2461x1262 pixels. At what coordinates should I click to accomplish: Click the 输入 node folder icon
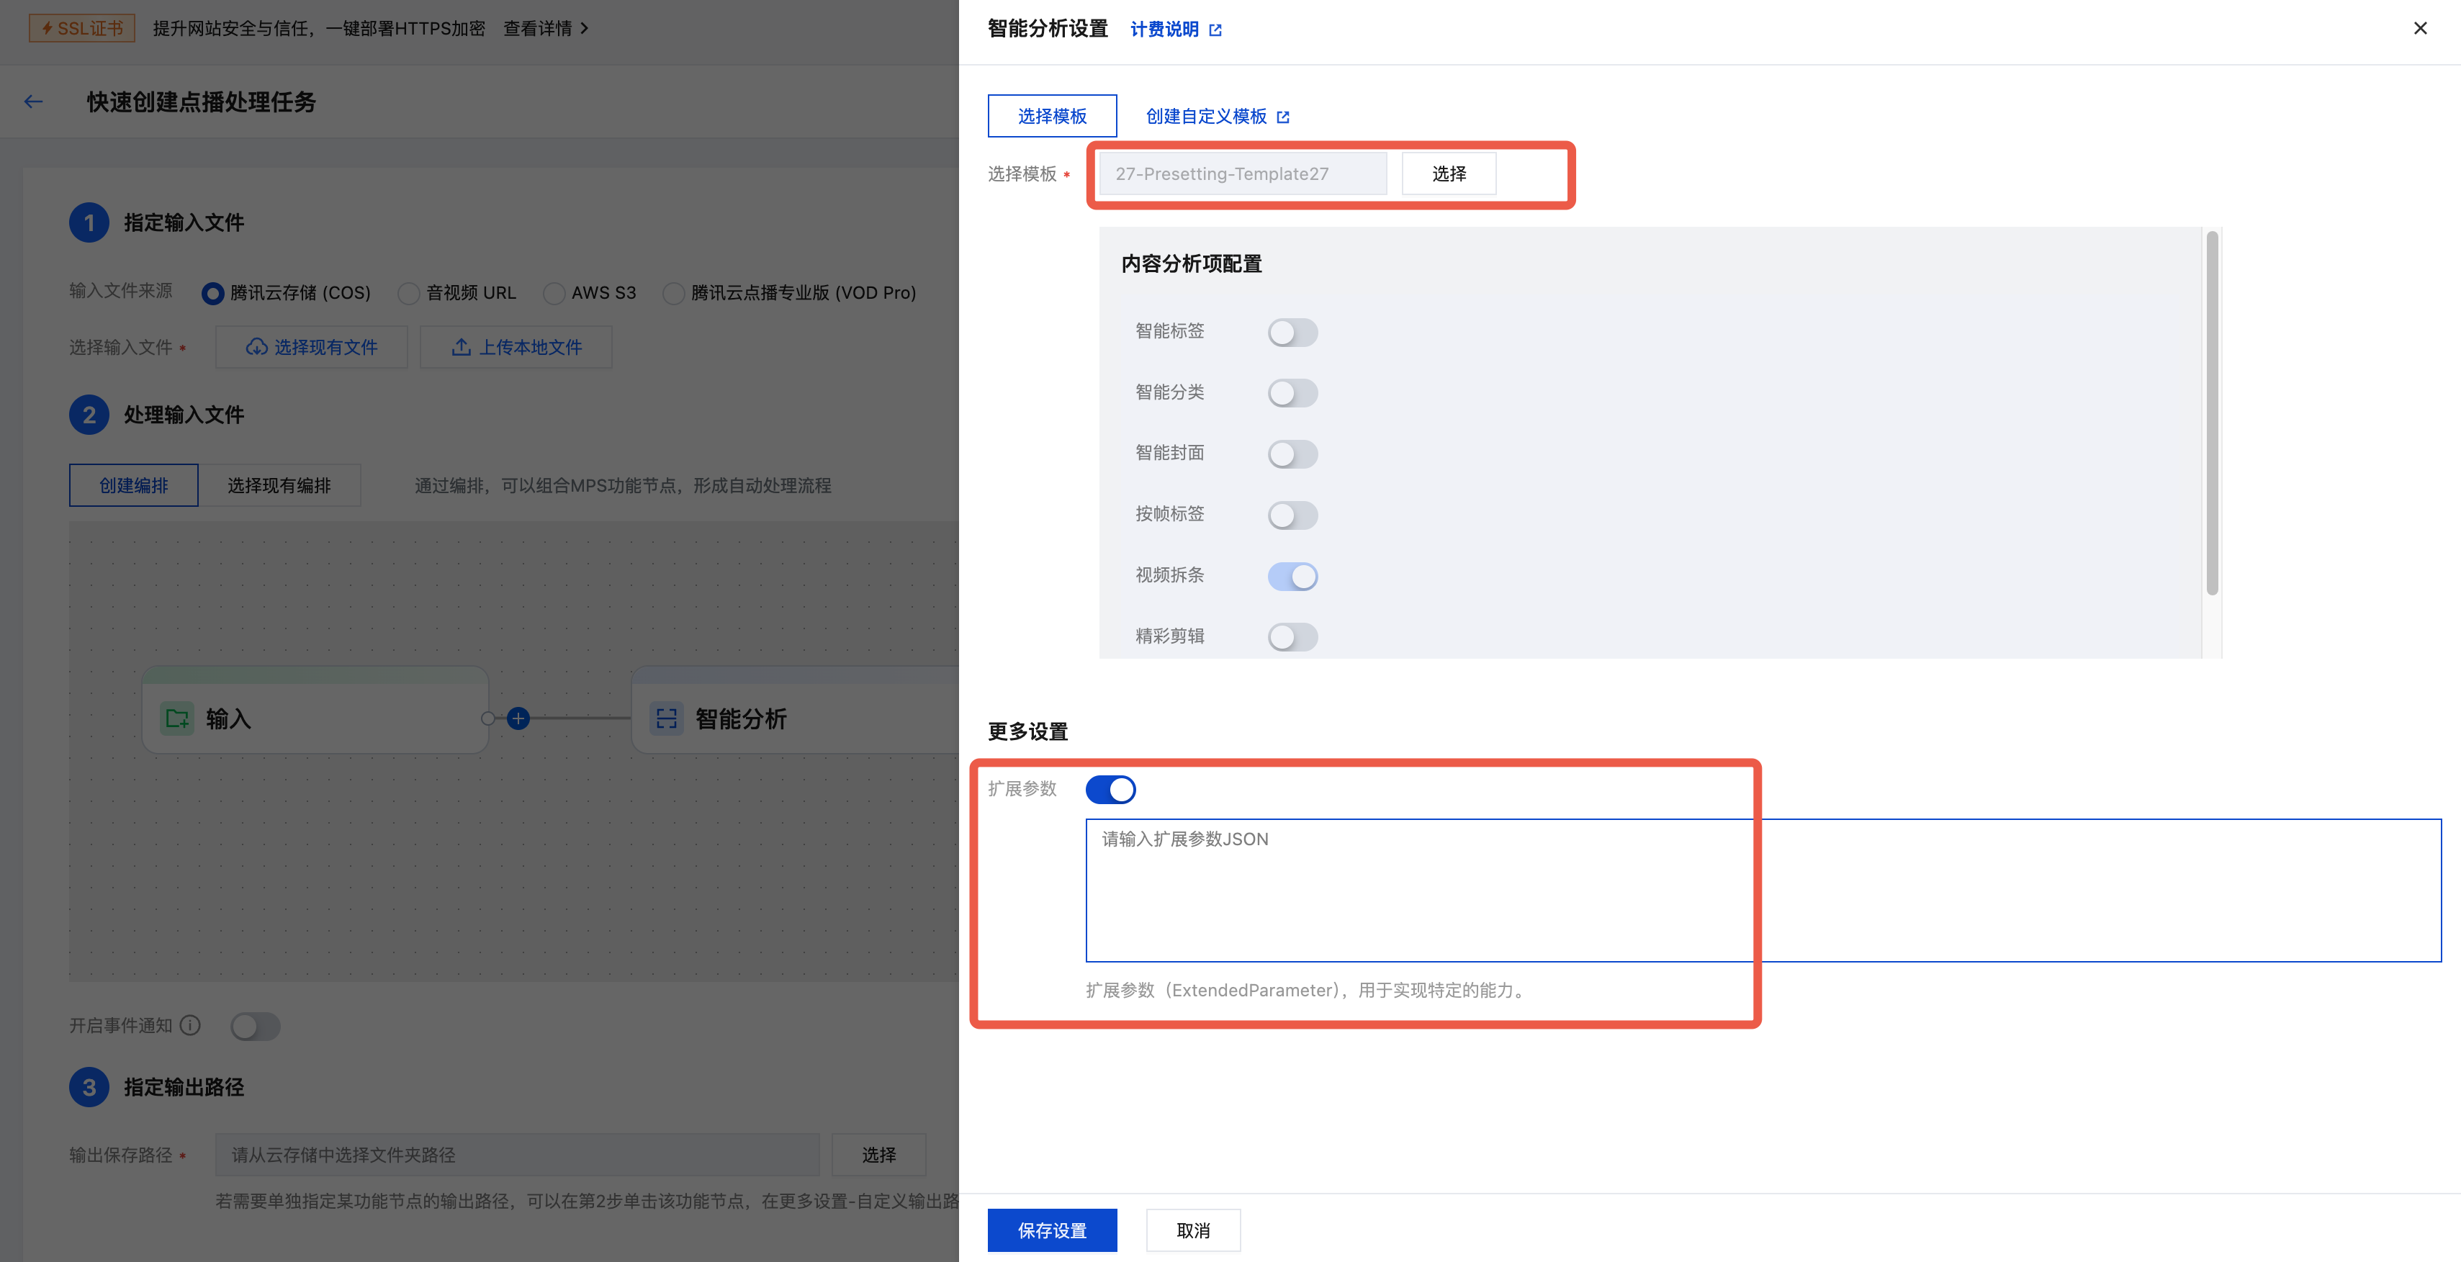click(x=176, y=718)
